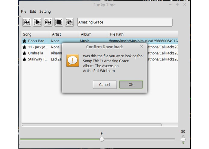Sort by the Artist column header

click(65, 34)
